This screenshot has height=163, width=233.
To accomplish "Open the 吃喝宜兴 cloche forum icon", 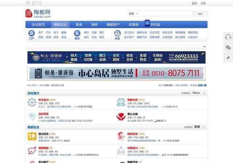I will [x=121, y=150].
